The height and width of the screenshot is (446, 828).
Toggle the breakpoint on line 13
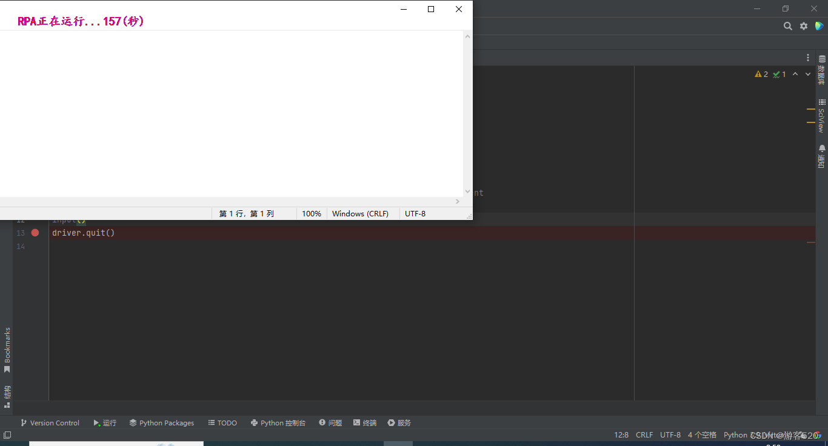click(x=35, y=233)
